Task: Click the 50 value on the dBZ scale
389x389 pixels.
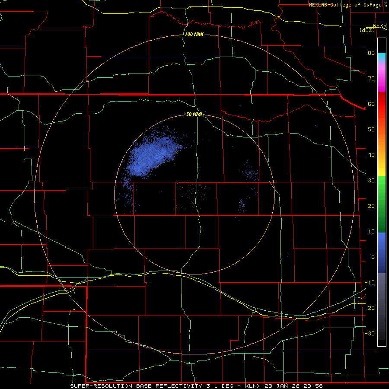Action: point(371,130)
